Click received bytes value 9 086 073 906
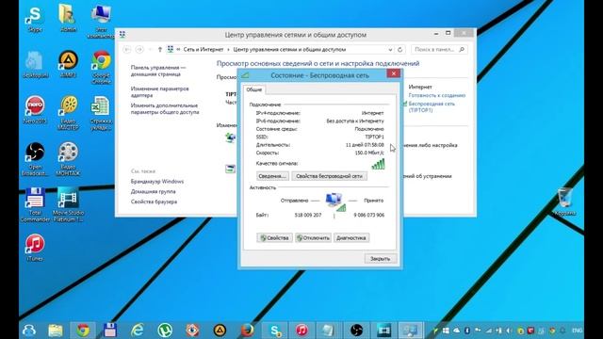This screenshot has width=603, height=339. (x=368, y=215)
